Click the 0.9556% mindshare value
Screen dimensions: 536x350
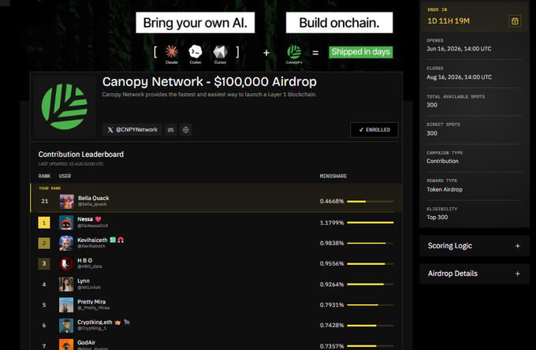point(332,263)
